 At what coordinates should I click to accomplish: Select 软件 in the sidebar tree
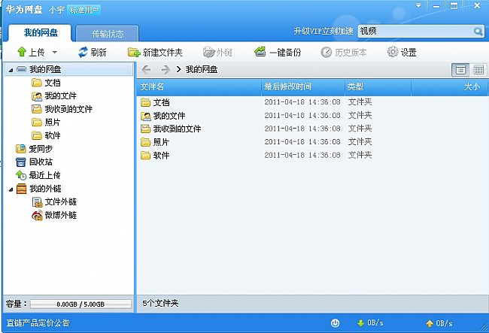tap(46, 135)
